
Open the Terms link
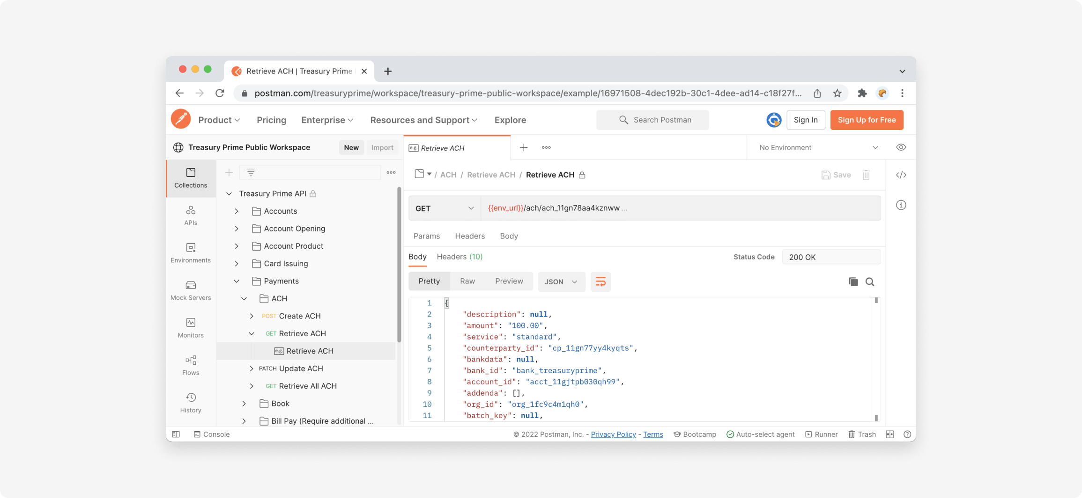[x=652, y=434]
